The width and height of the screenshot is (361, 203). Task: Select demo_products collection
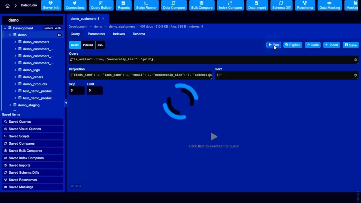[35, 84]
